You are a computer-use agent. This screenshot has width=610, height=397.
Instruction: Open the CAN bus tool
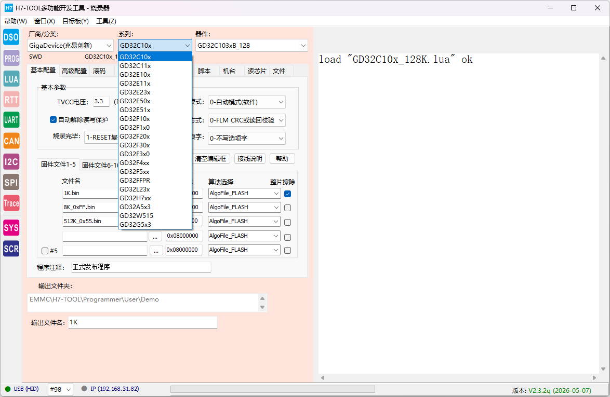tap(11, 141)
